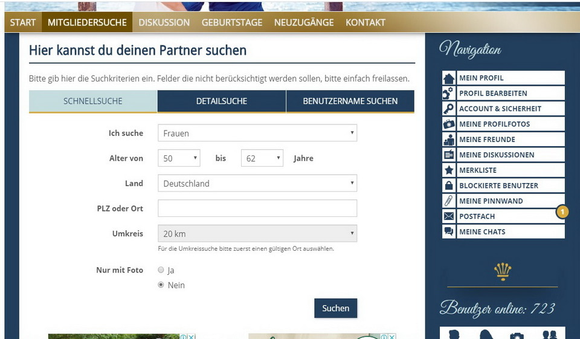Open the minimum age dropdown showing 50
Screen dimensions: 580x339
click(179, 158)
